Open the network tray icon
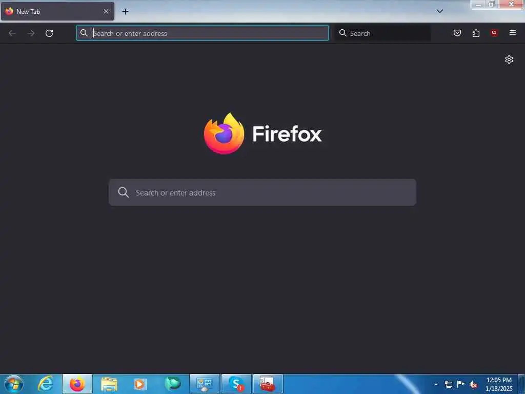This screenshot has height=394, width=525. coord(448,384)
